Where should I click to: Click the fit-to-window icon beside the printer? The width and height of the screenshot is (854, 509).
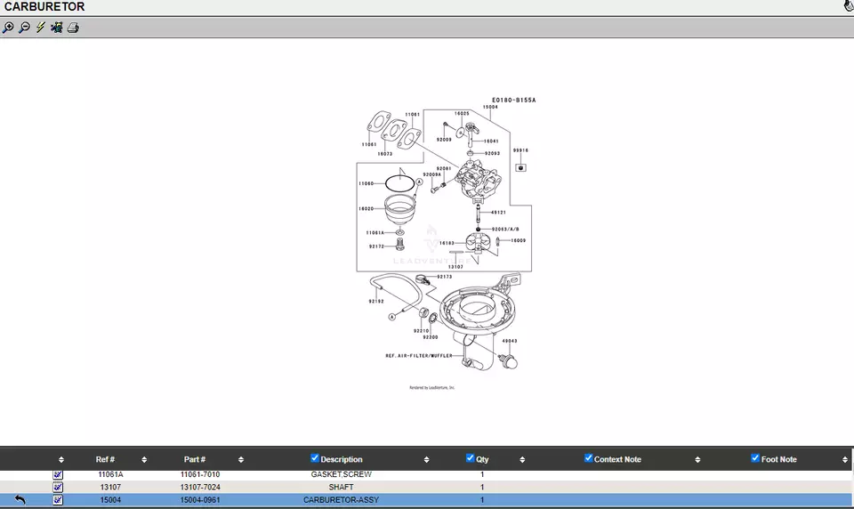click(57, 28)
